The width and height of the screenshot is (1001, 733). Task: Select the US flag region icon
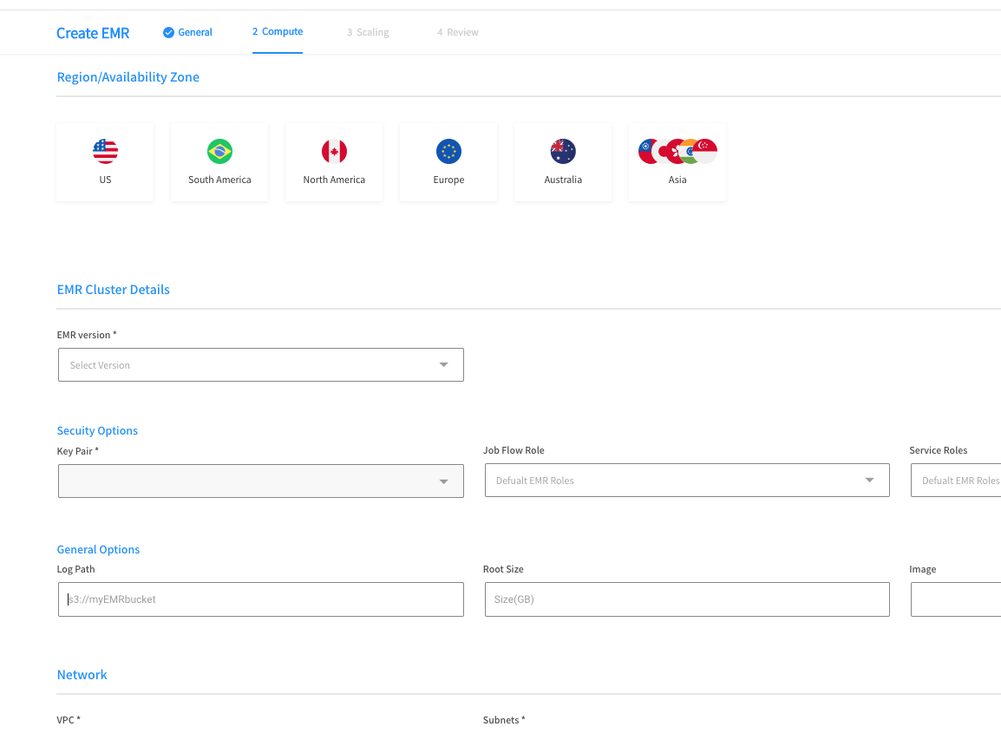point(105,152)
